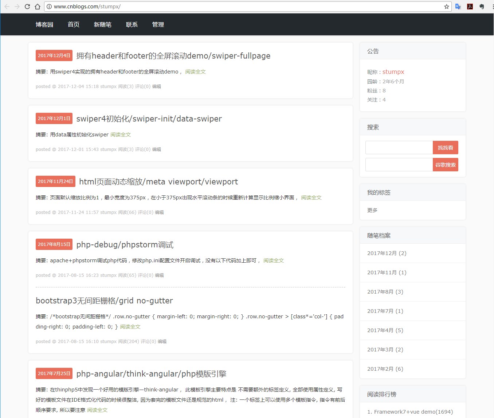494x418 pixels.
Task: Go to browser home icon
Action: click(x=38, y=7)
